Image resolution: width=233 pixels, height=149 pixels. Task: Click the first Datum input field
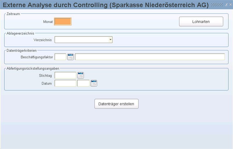65,83
